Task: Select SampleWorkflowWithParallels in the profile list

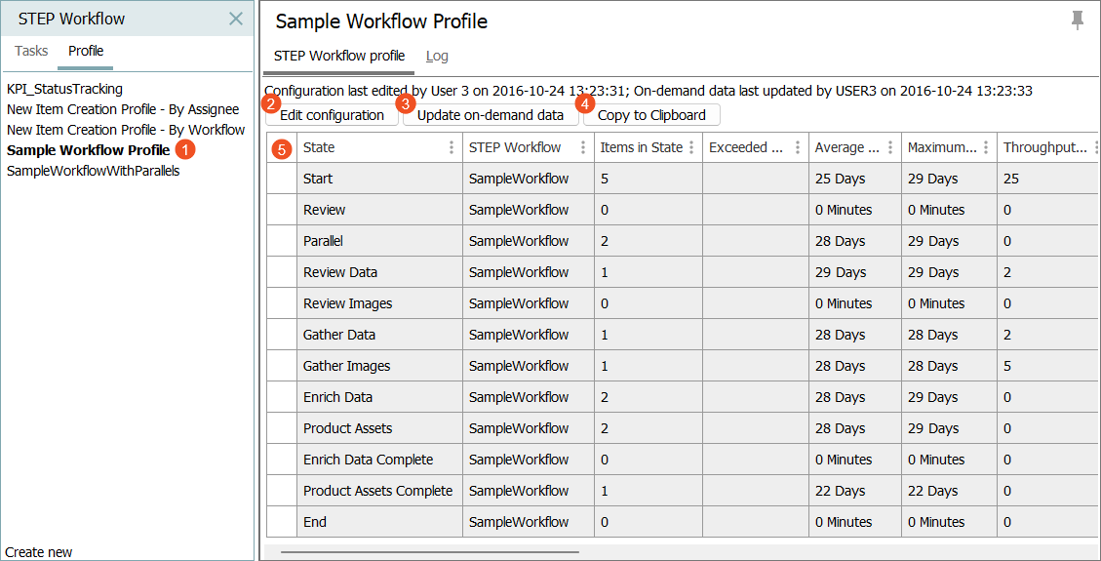Action: pos(93,171)
